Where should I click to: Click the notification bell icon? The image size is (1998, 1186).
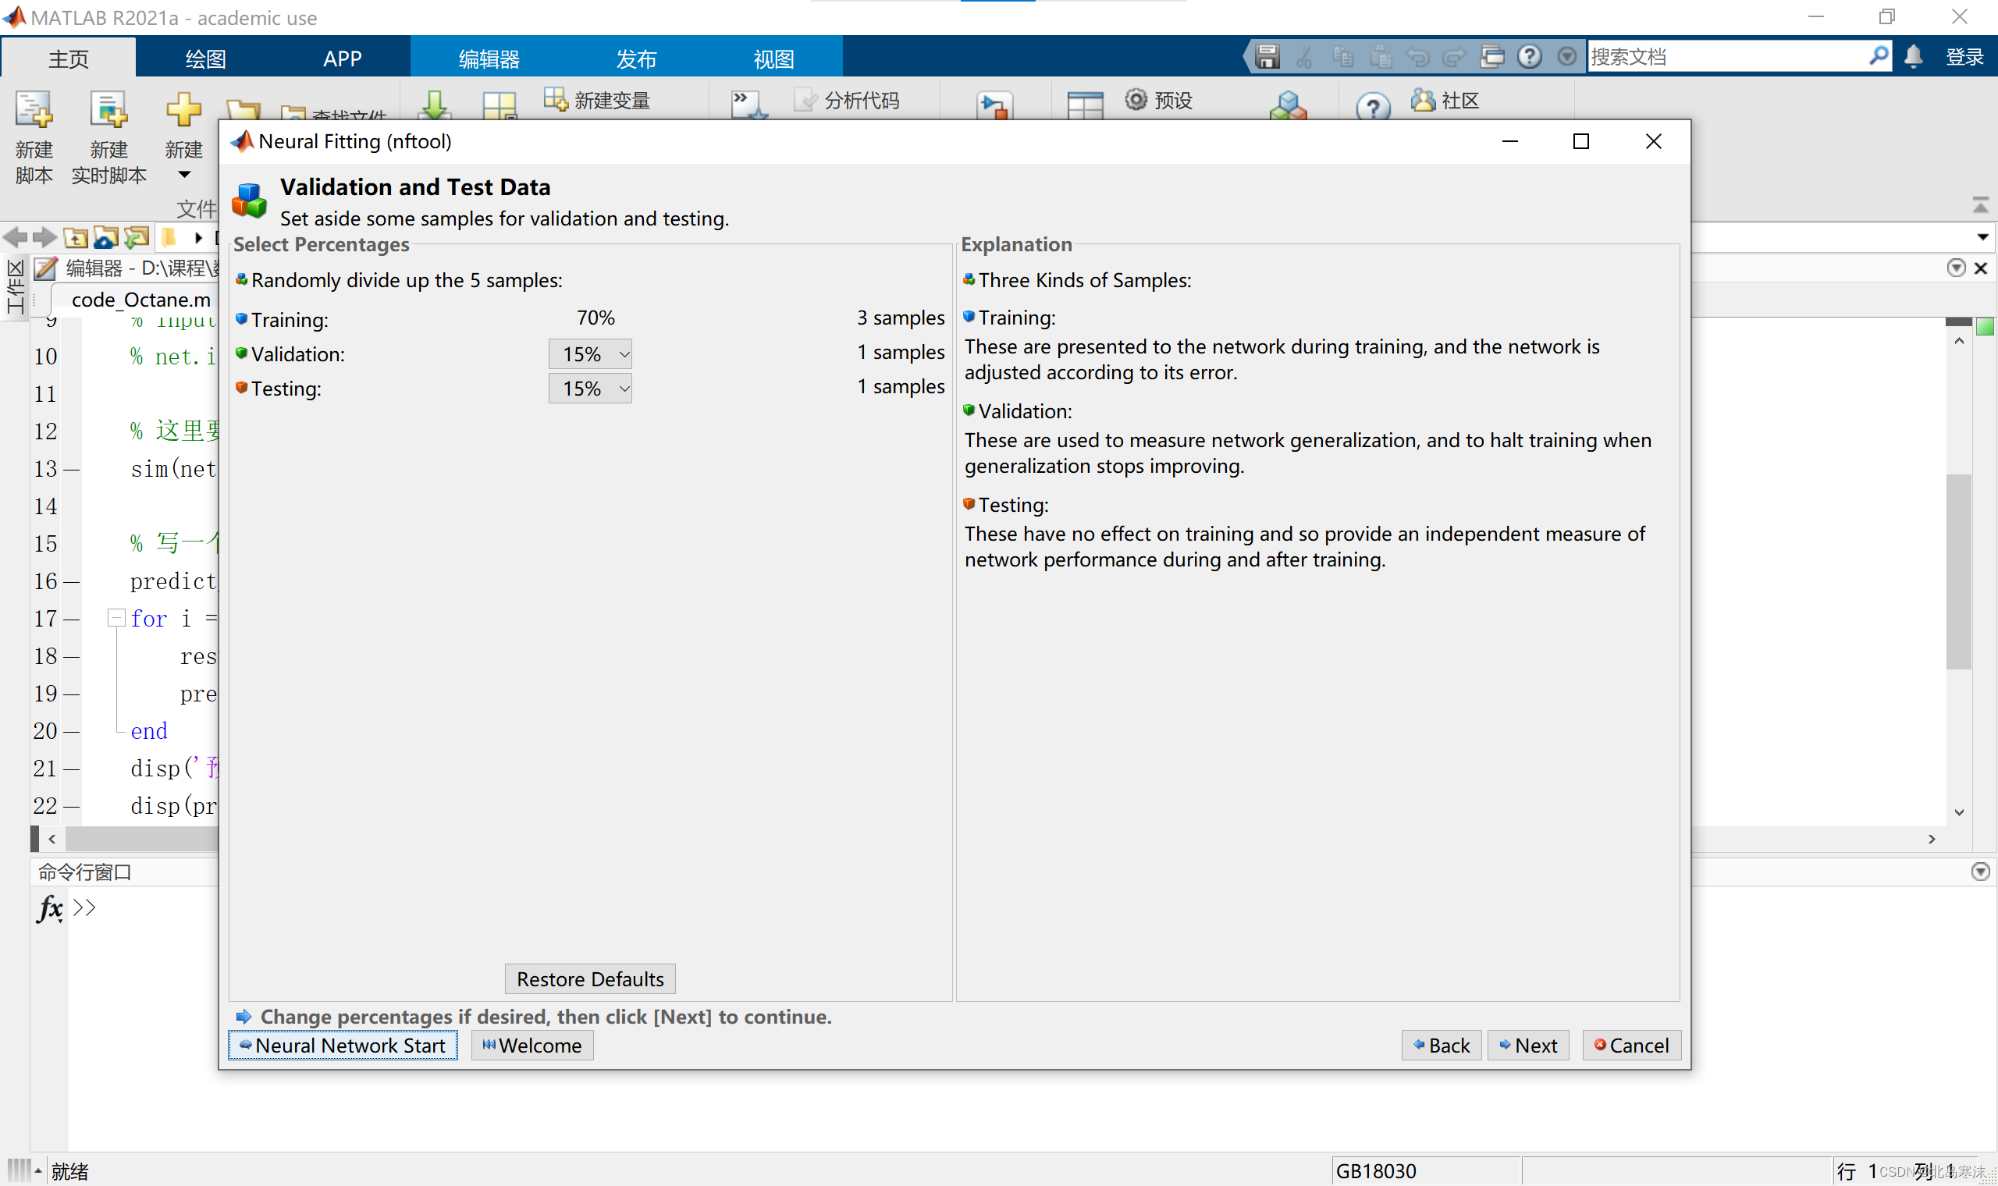click(1912, 57)
